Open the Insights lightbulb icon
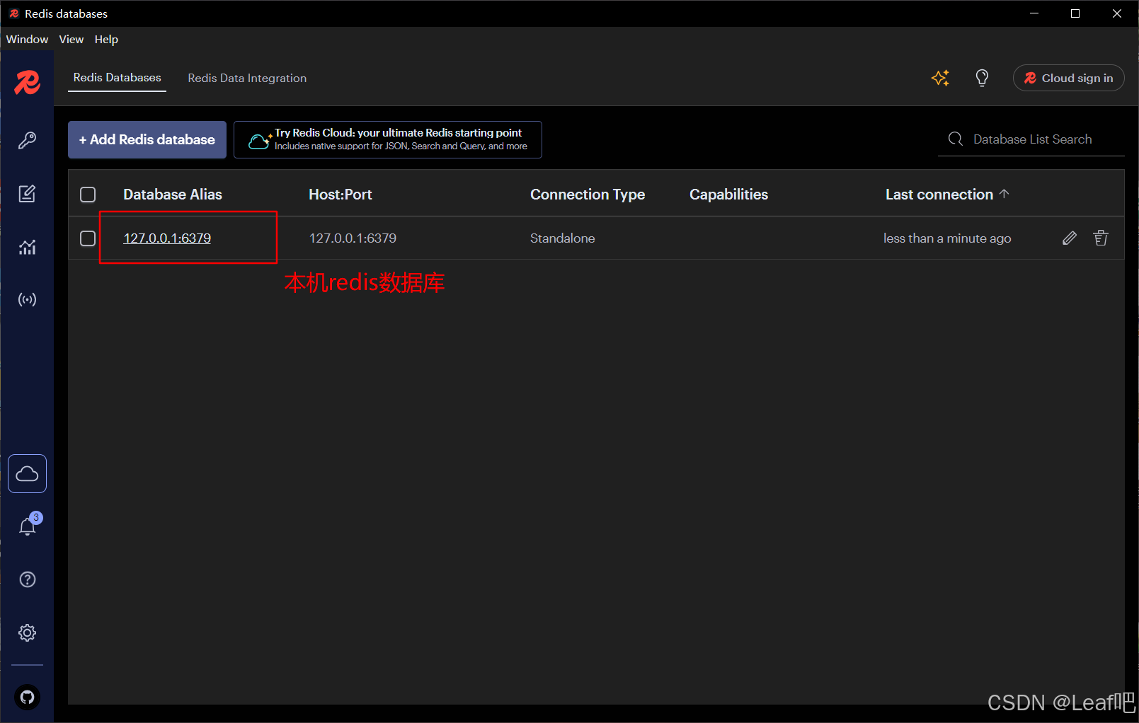 982,78
